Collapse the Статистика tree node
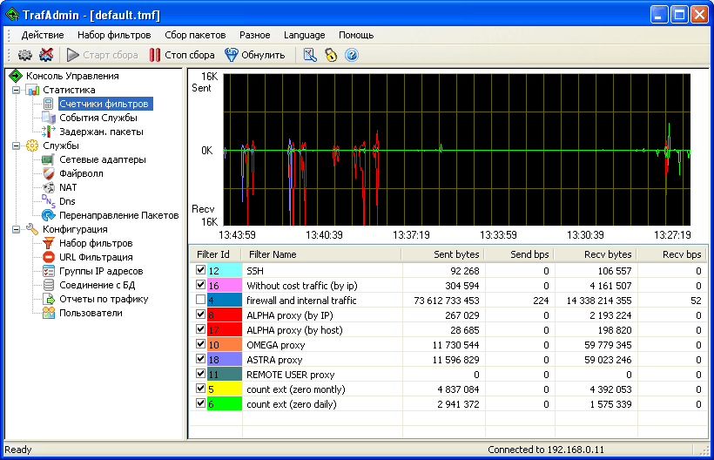This screenshot has width=714, height=460. click(16, 90)
